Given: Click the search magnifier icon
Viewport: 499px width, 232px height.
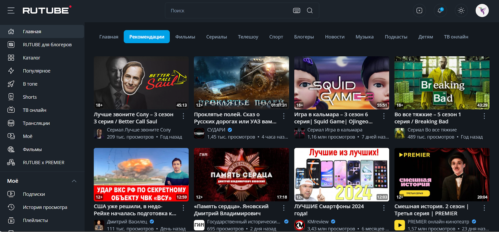Looking at the screenshot, I should coord(310,11).
